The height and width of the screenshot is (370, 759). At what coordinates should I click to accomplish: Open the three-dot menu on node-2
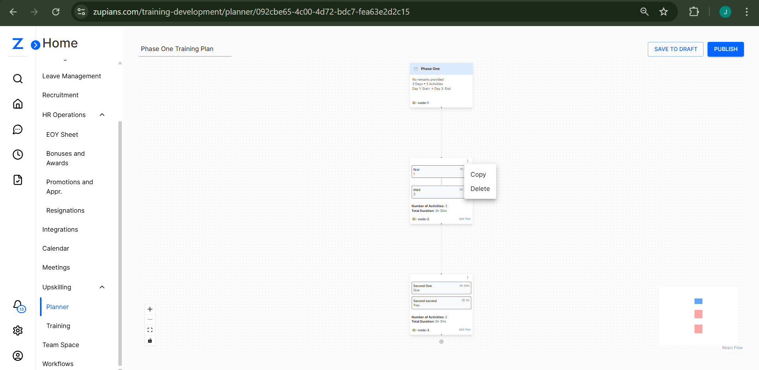[467, 161]
